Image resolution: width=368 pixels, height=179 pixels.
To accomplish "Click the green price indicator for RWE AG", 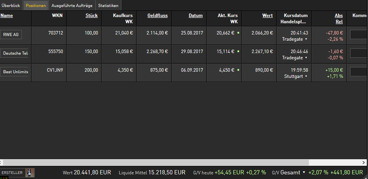I will coord(238,33).
